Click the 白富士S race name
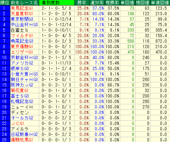170x142 pixels. click(x=19, y=30)
